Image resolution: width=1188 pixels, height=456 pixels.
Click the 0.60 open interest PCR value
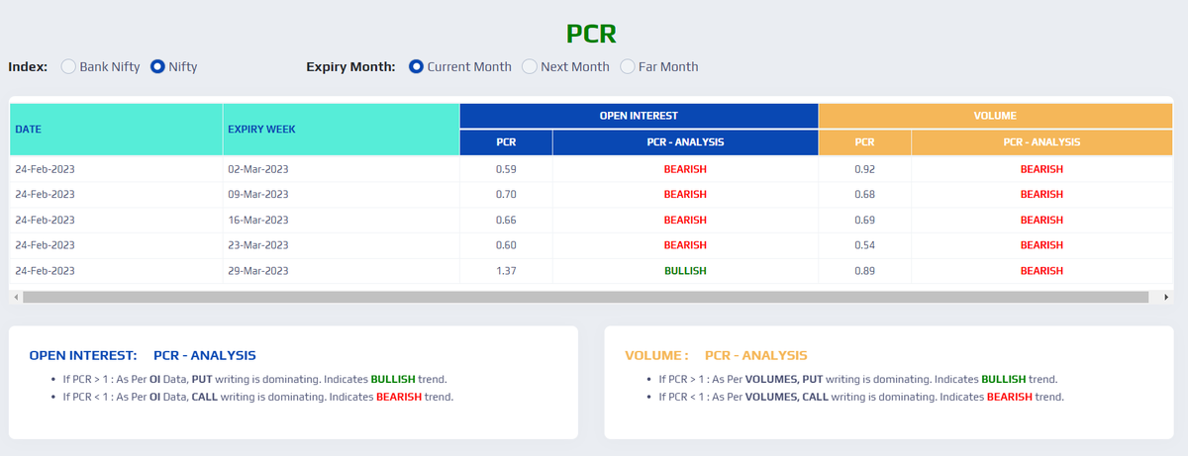[506, 245]
